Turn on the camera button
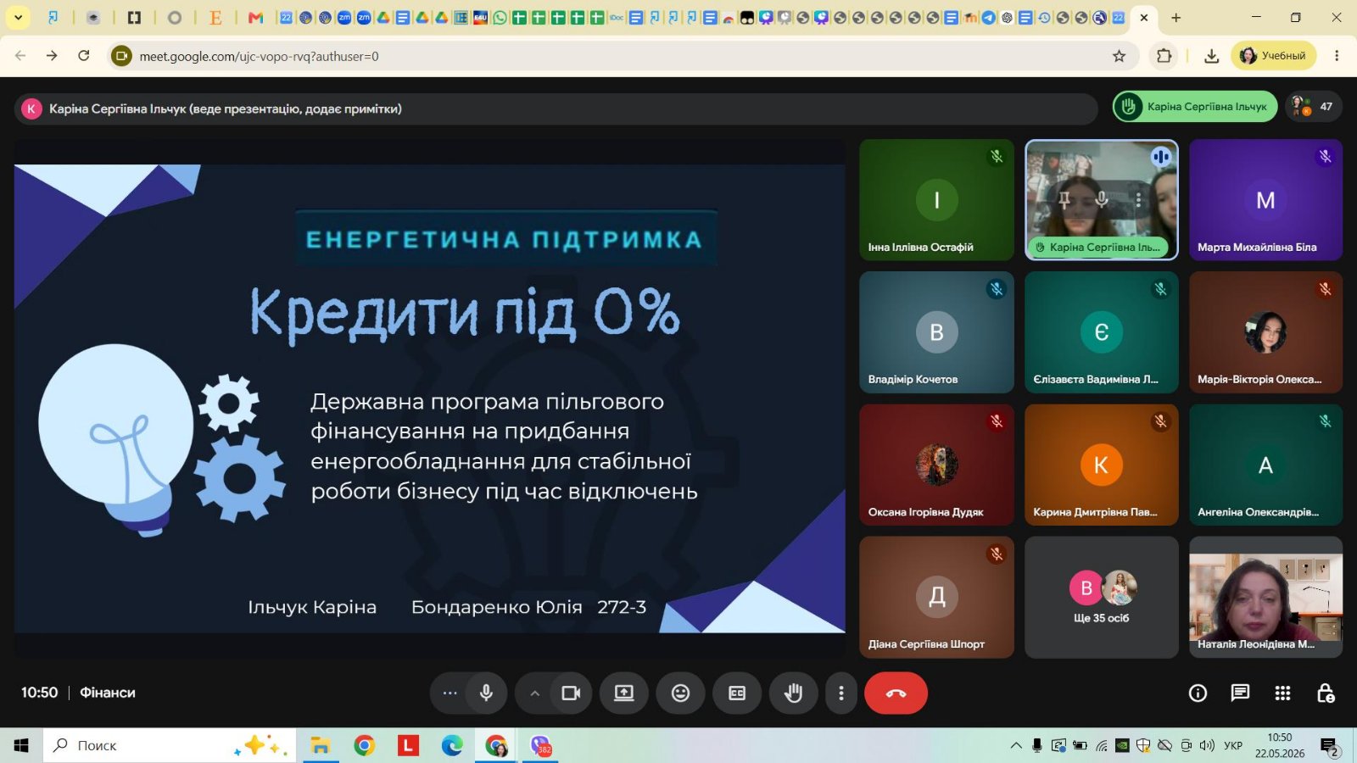This screenshot has height=763, width=1357. pos(571,693)
